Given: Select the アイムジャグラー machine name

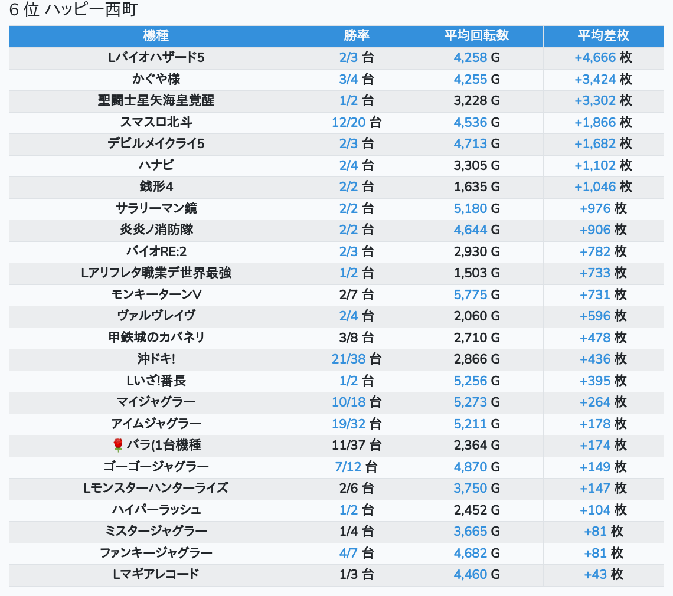Looking at the screenshot, I should [x=156, y=424].
